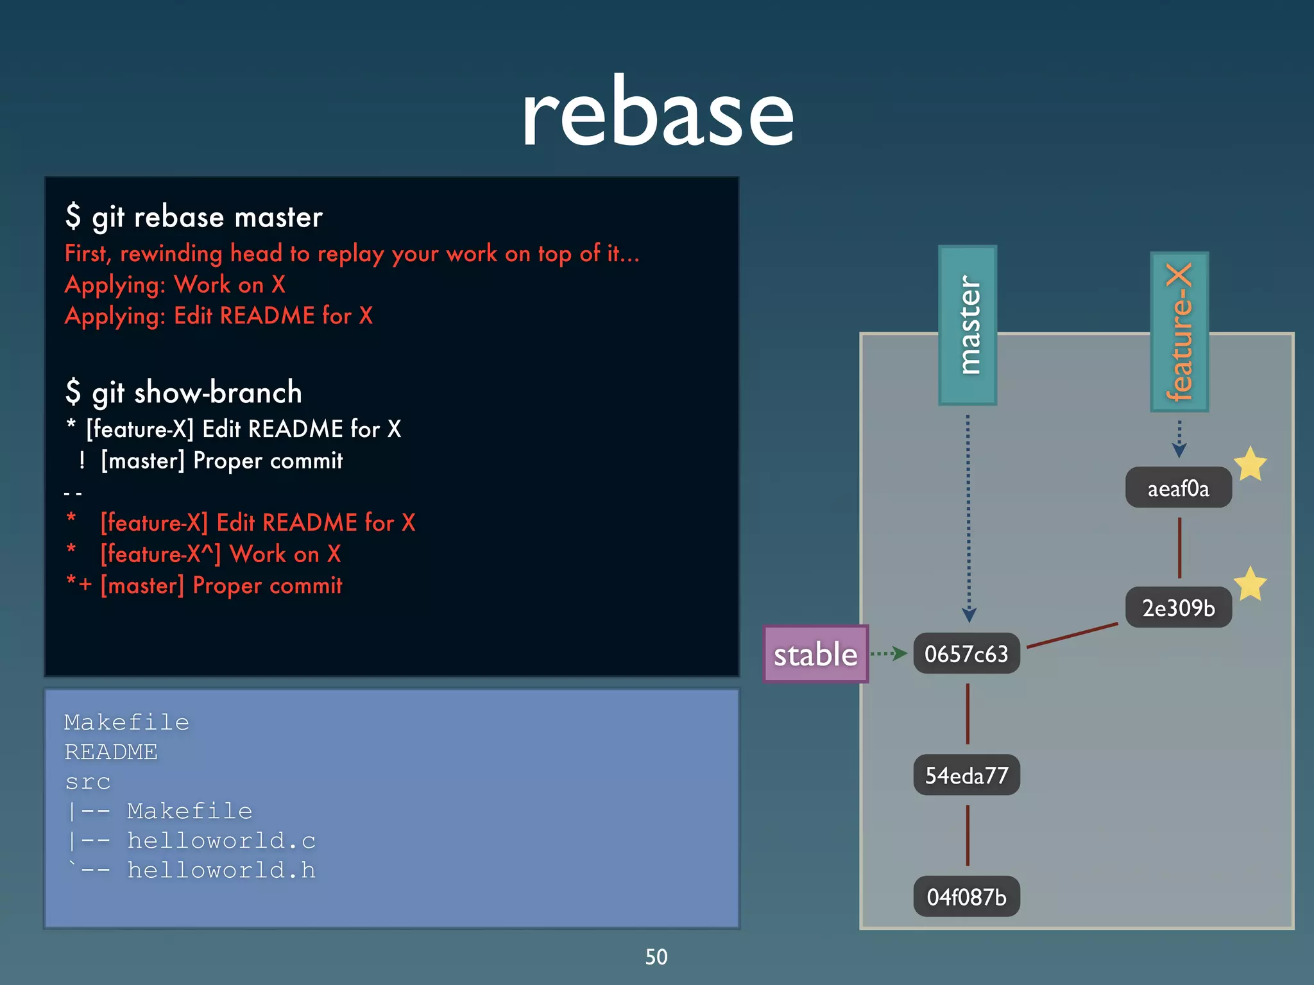Select commit node 04f087b
The width and height of the screenshot is (1314, 985).
click(966, 896)
